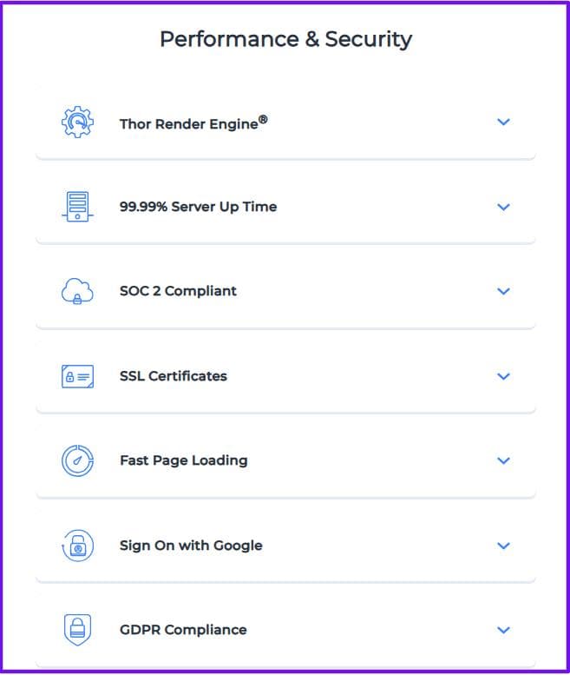Select the SOC 2 Compliant title

click(x=178, y=291)
